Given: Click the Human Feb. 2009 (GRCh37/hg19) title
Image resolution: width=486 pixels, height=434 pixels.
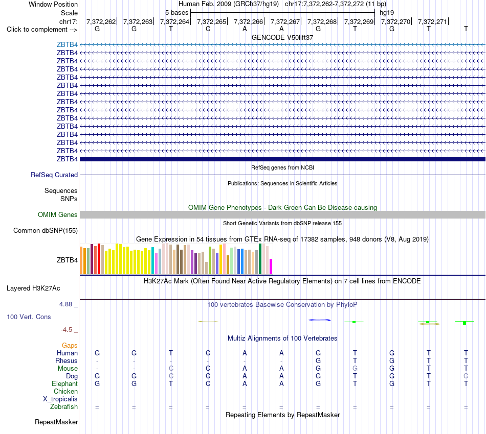Looking at the screenshot, I should point(229,4).
